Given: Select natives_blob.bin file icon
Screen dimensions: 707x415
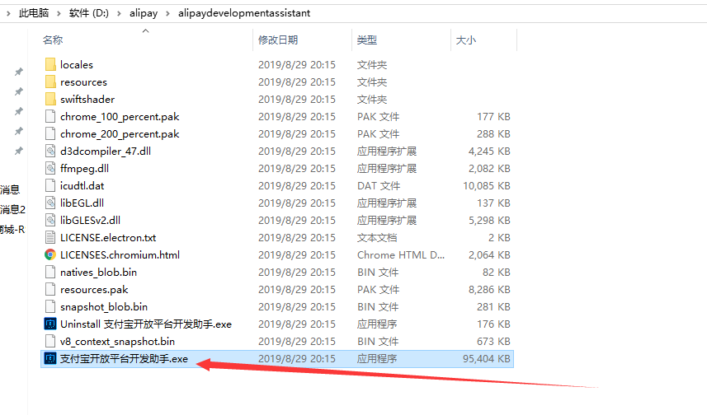Looking at the screenshot, I should (x=50, y=272).
